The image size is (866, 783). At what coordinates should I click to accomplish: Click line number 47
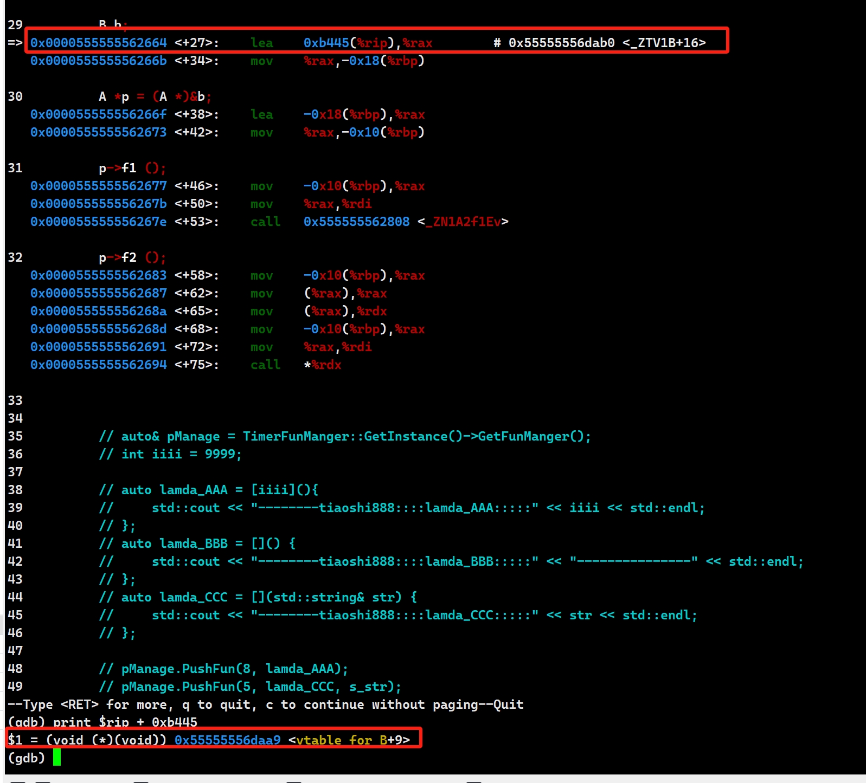(15, 651)
